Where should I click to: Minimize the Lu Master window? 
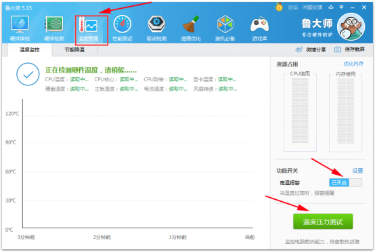point(352,7)
